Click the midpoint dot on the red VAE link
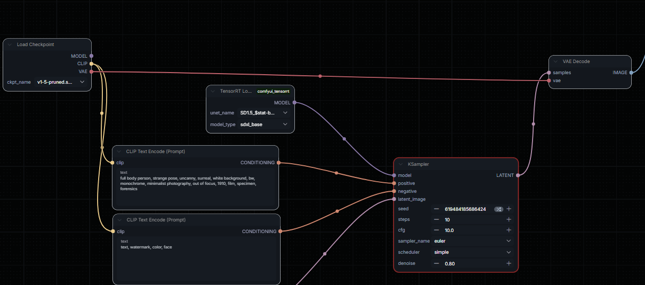 [x=320, y=76]
